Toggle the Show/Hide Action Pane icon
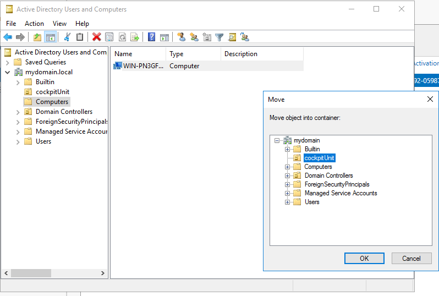This screenshot has height=296, width=439. pyautogui.click(x=164, y=37)
